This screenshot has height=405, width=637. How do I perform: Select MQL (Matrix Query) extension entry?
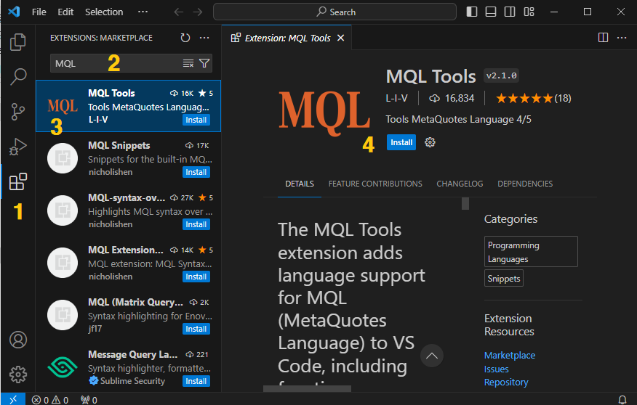pos(129,315)
